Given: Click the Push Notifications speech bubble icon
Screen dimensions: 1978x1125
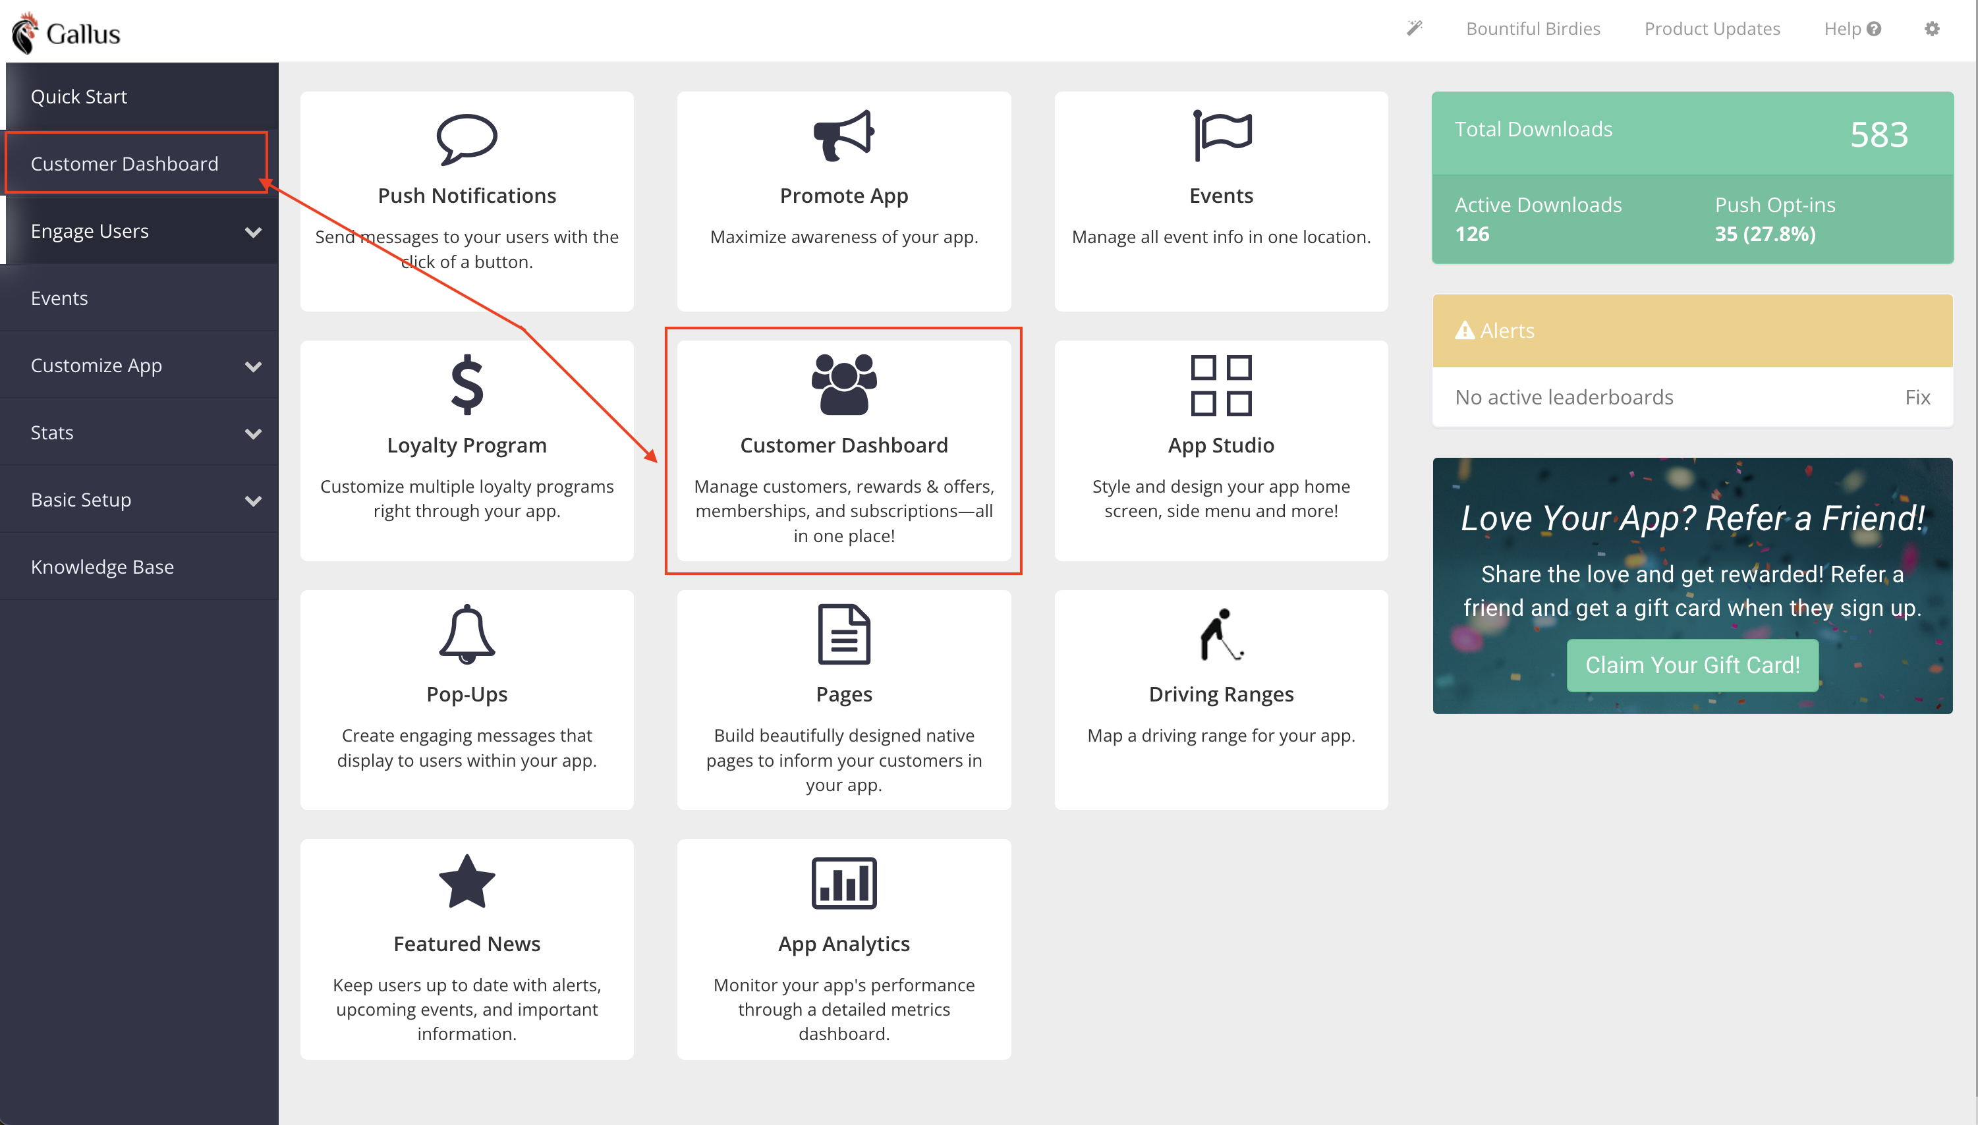Looking at the screenshot, I should [x=467, y=139].
